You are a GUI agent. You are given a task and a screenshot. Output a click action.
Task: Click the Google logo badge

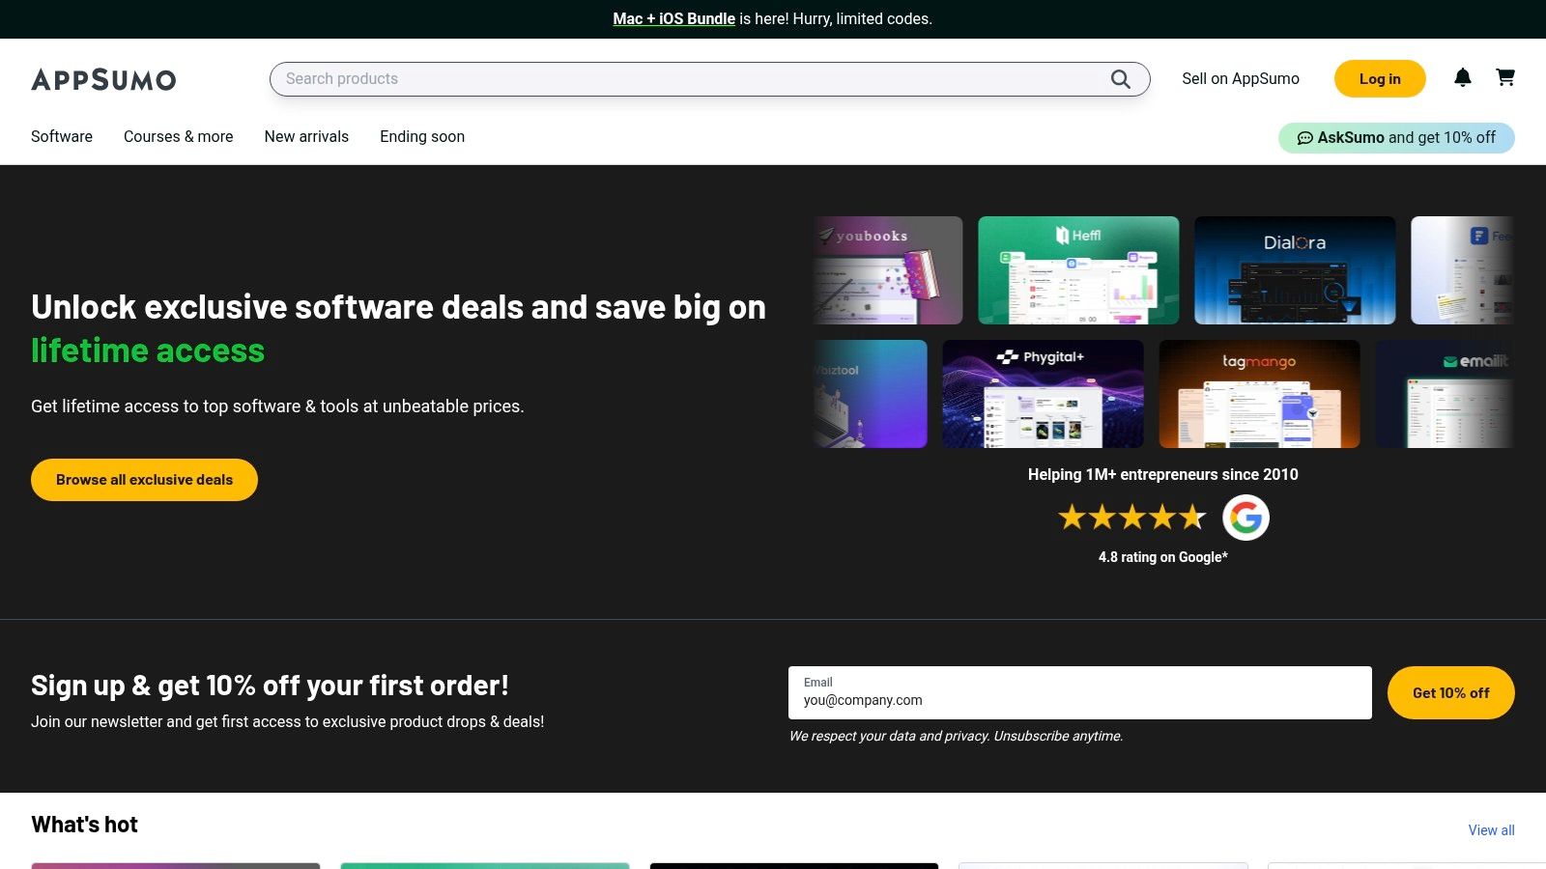click(1245, 518)
